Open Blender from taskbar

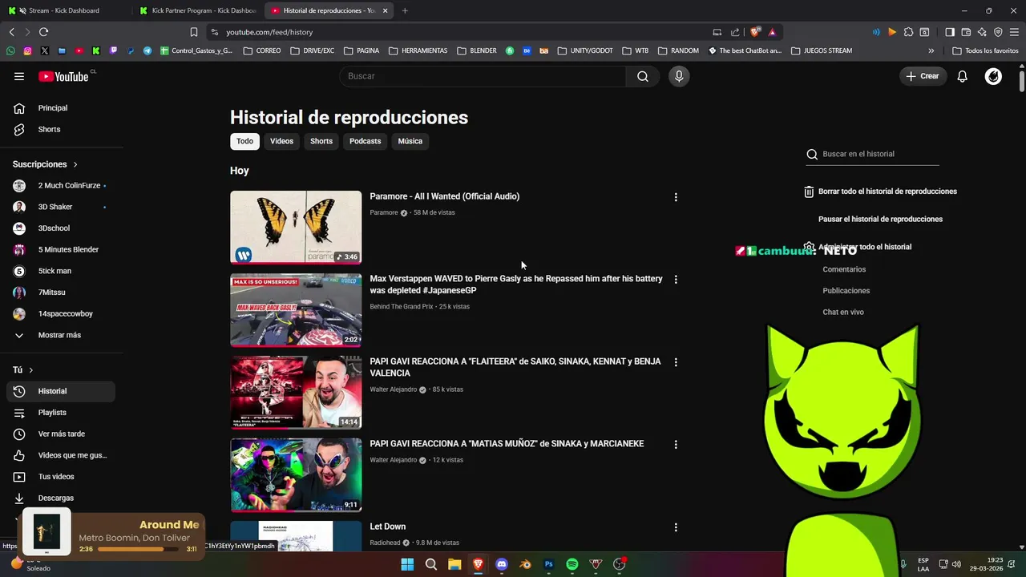pos(525,564)
